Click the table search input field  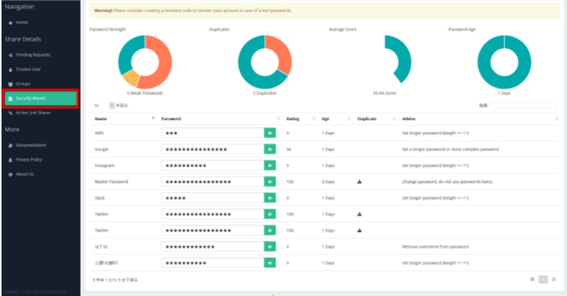523,105
